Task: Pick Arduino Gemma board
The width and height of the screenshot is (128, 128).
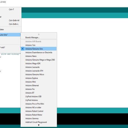Action: [x=39, y=119]
